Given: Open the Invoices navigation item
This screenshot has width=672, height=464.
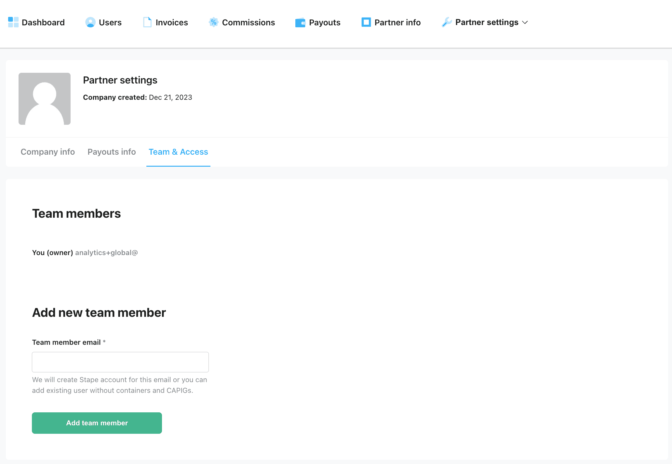Looking at the screenshot, I should point(166,22).
